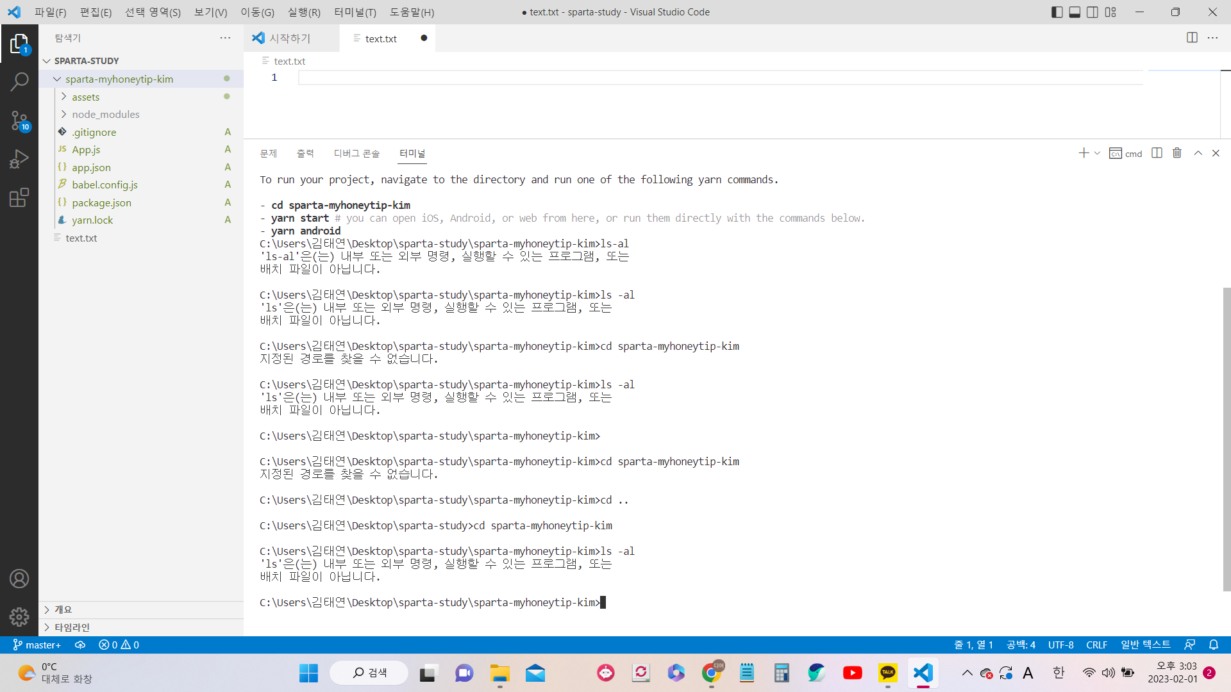Screen dimensions: 1231x692
Task: Collapse the sparta-myhoneytip-kim folder
Action: coord(57,79)
